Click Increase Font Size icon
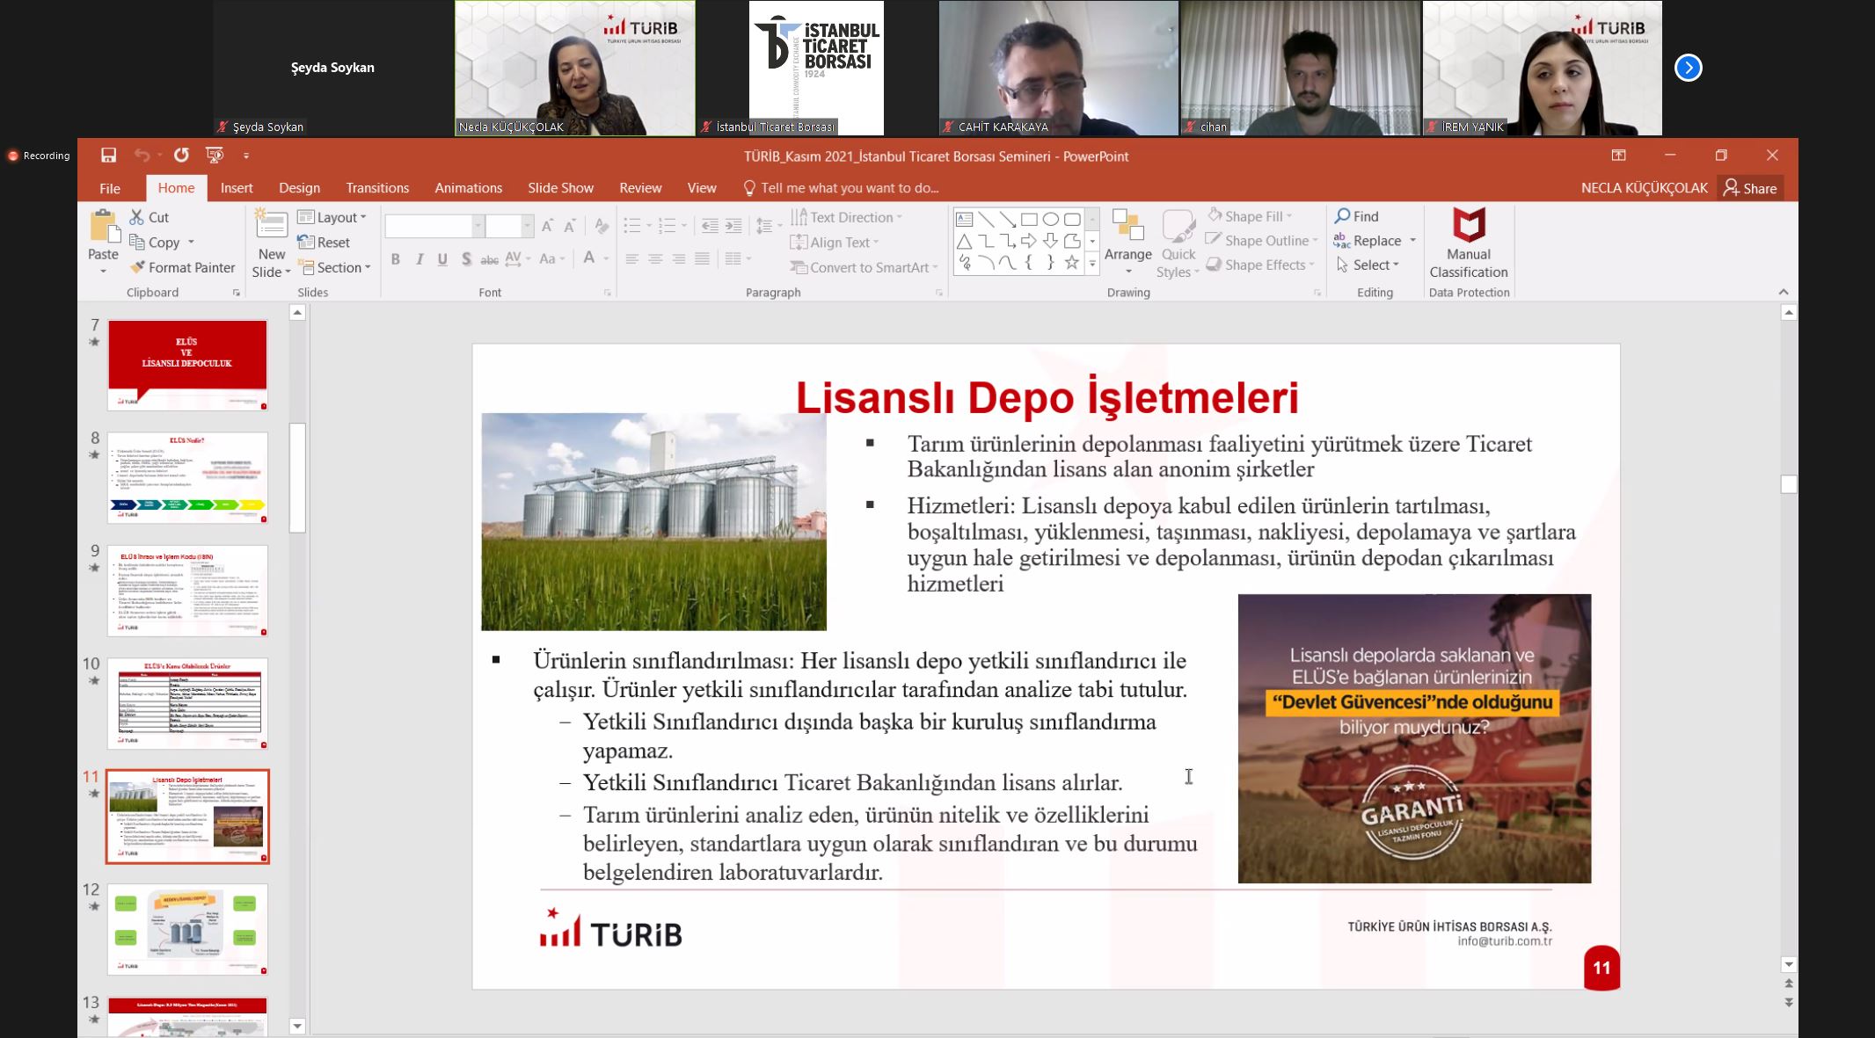The width and height of the screenshot is (1875, 1038). coord(547,226)
